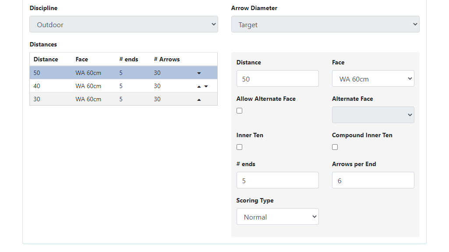The width and height of the screenshot is (449, 252).
Task: Click the # ends input field
Action: pyautogui.click(x=277, y=180)
